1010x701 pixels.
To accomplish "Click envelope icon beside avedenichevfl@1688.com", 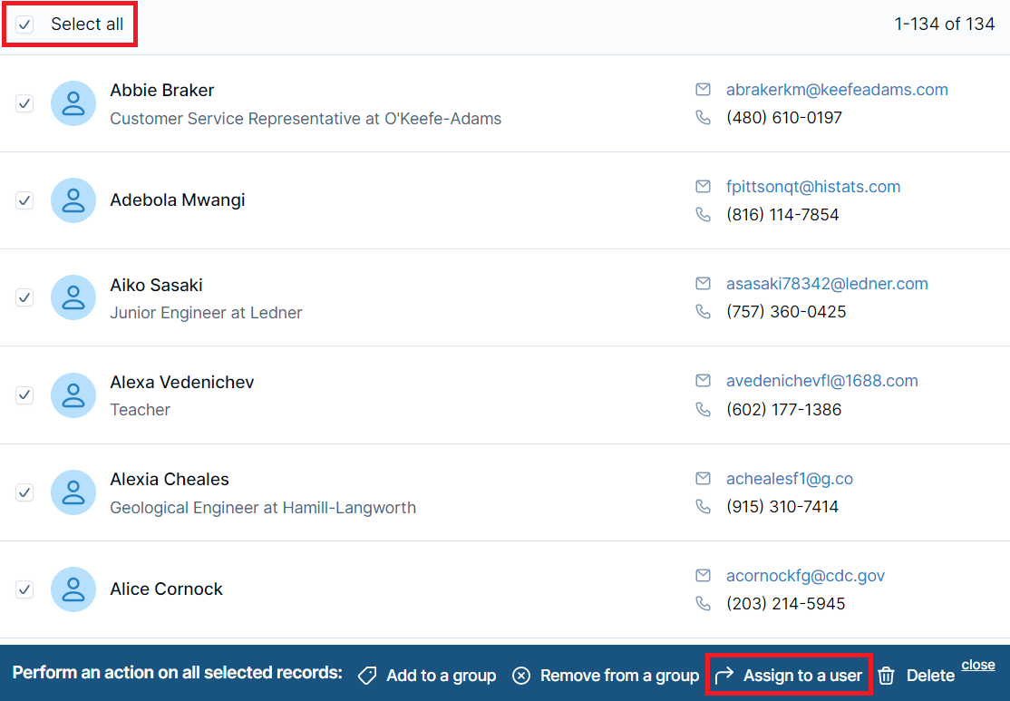I will point(704,381).
